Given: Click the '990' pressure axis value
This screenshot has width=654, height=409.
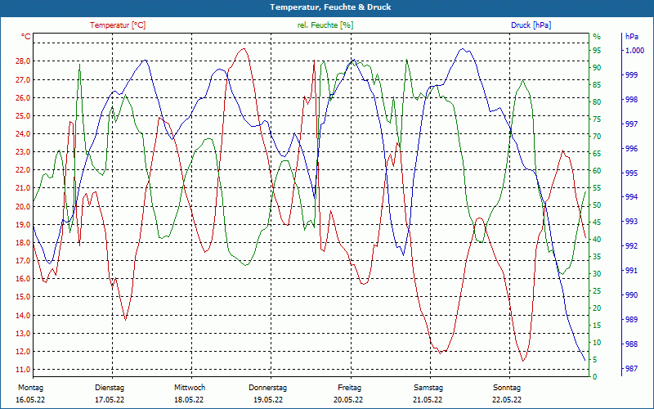Looking at the screenshot, I should click(x=632, y=295).
